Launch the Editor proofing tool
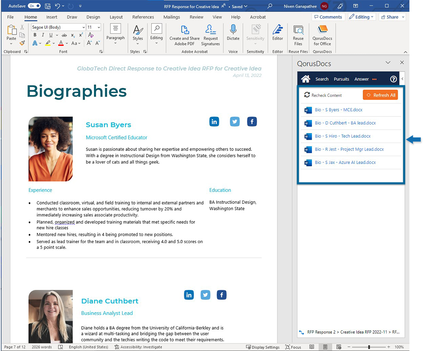The image size is (423, 351). pyautogui.click(x=278, y=33)
